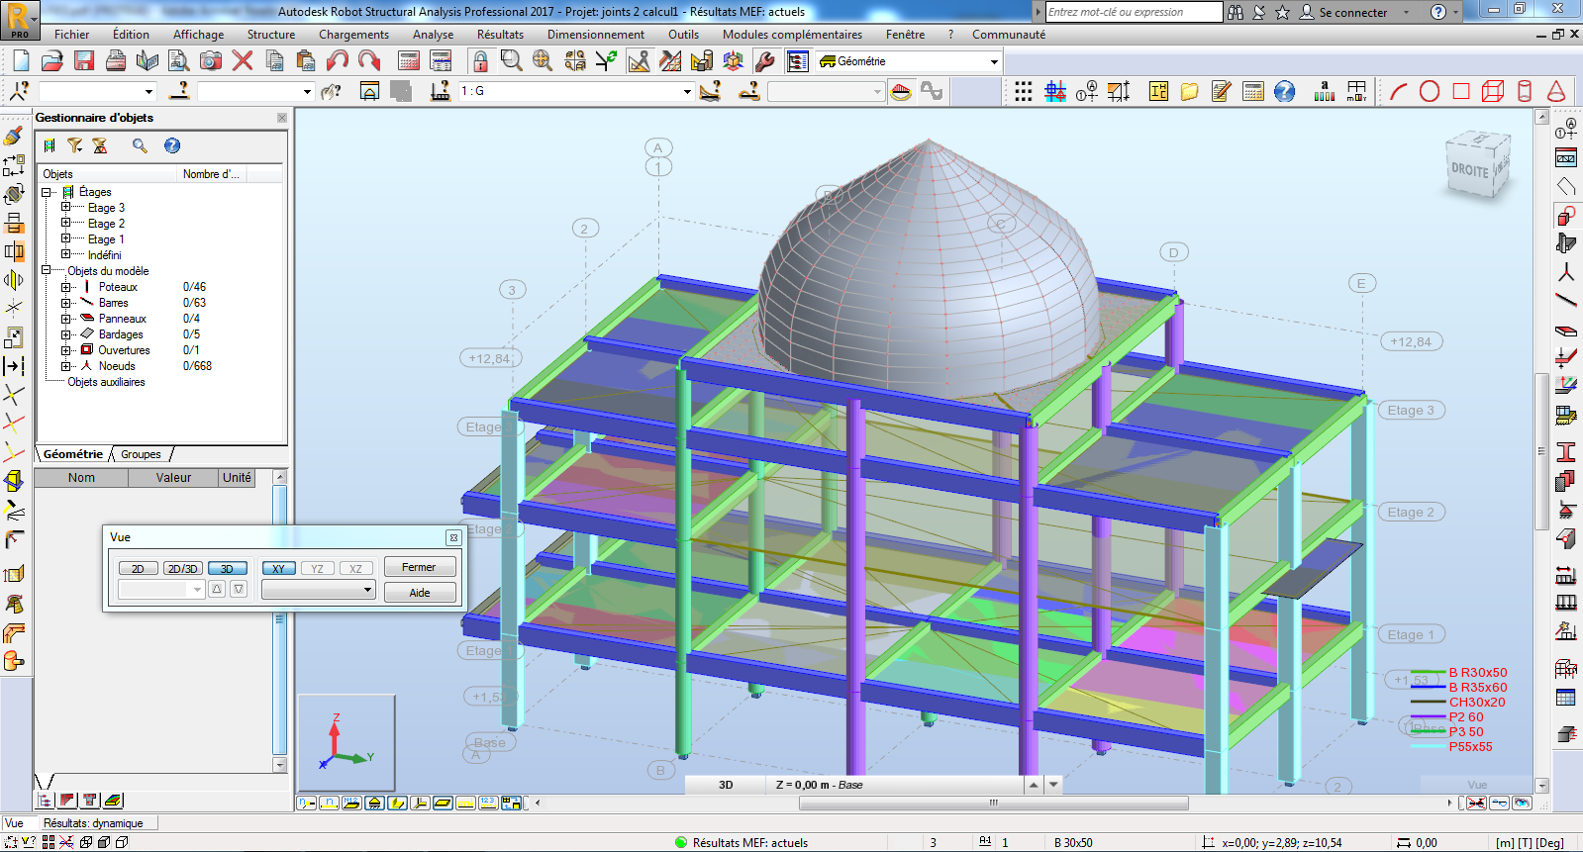The height and width of the screenshot is (852, 1583).
Task: Create a new project with New icon
Action: coord(21,61)
